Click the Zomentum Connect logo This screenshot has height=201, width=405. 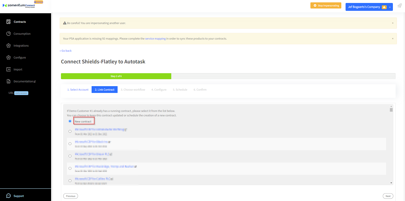click(19, 5)
